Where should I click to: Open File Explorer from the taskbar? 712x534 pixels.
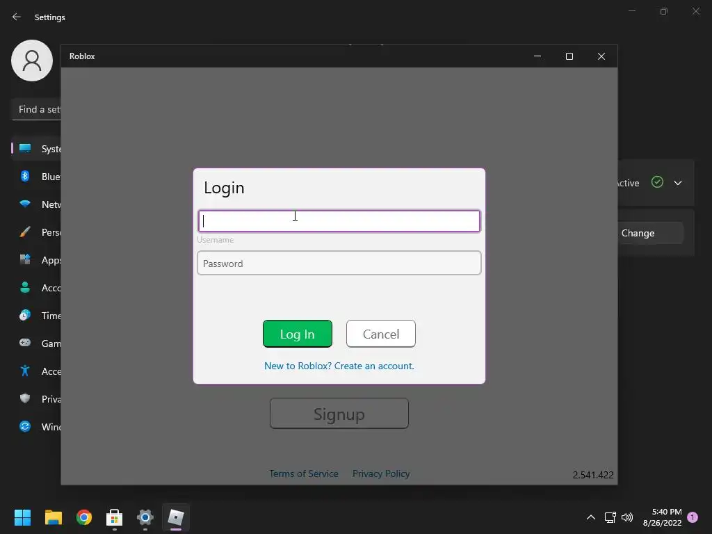(x=53, y=517)
